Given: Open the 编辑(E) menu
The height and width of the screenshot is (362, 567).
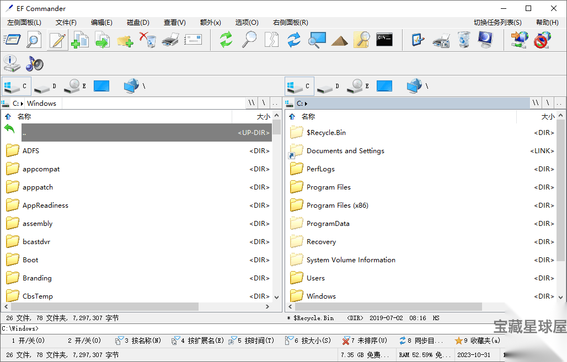Looking at the screenshot, I should point(101,23).
